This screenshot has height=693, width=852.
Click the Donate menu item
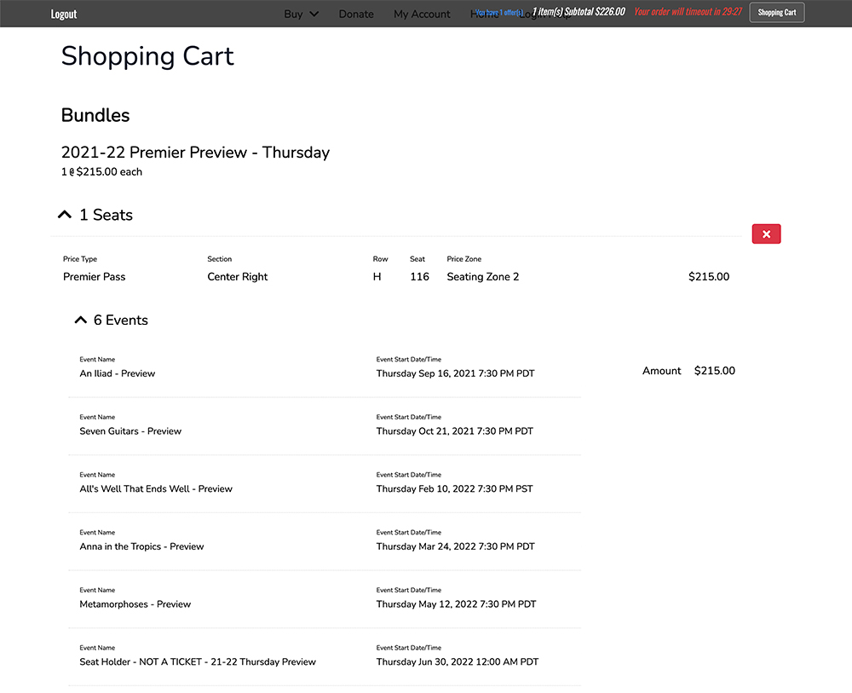pyautogui.click(x=356, y=14)
